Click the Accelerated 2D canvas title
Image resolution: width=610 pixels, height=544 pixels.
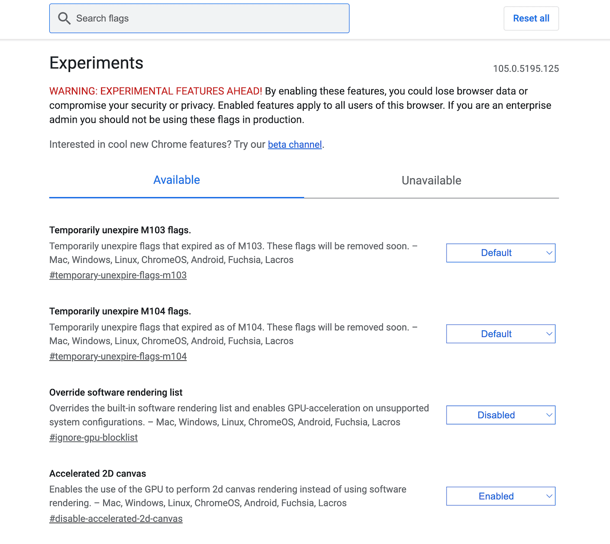(x=98, y=473)
